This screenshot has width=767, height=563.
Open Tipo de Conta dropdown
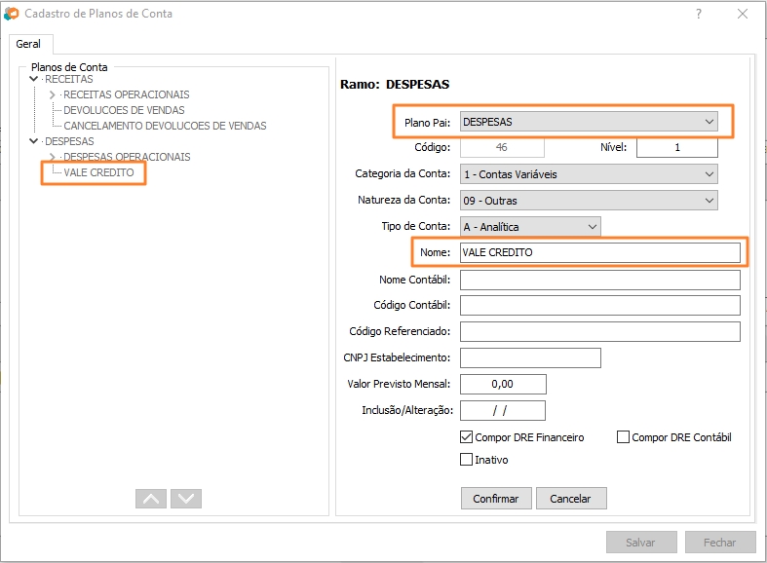tap(592, 227)
